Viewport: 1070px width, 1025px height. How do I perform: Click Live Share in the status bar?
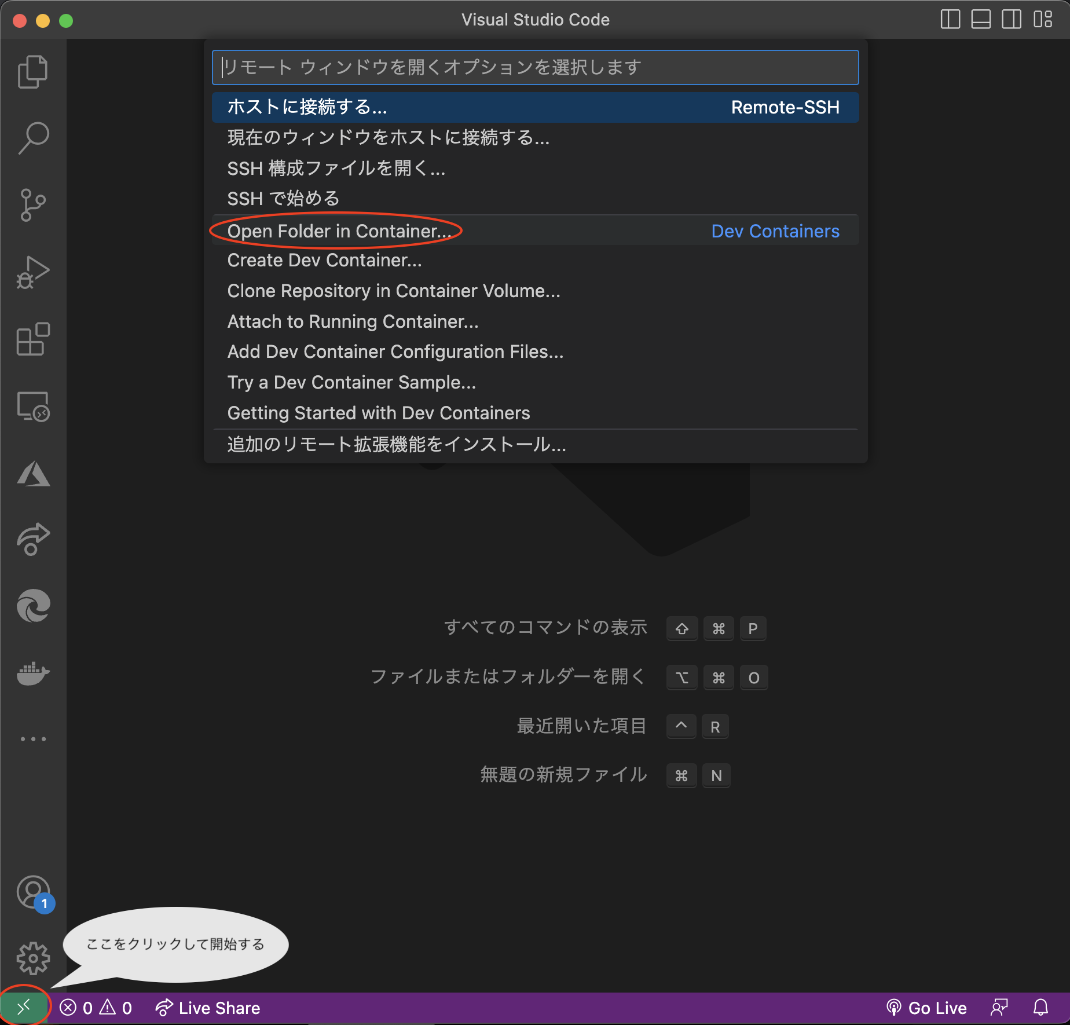click(217, 1008)
